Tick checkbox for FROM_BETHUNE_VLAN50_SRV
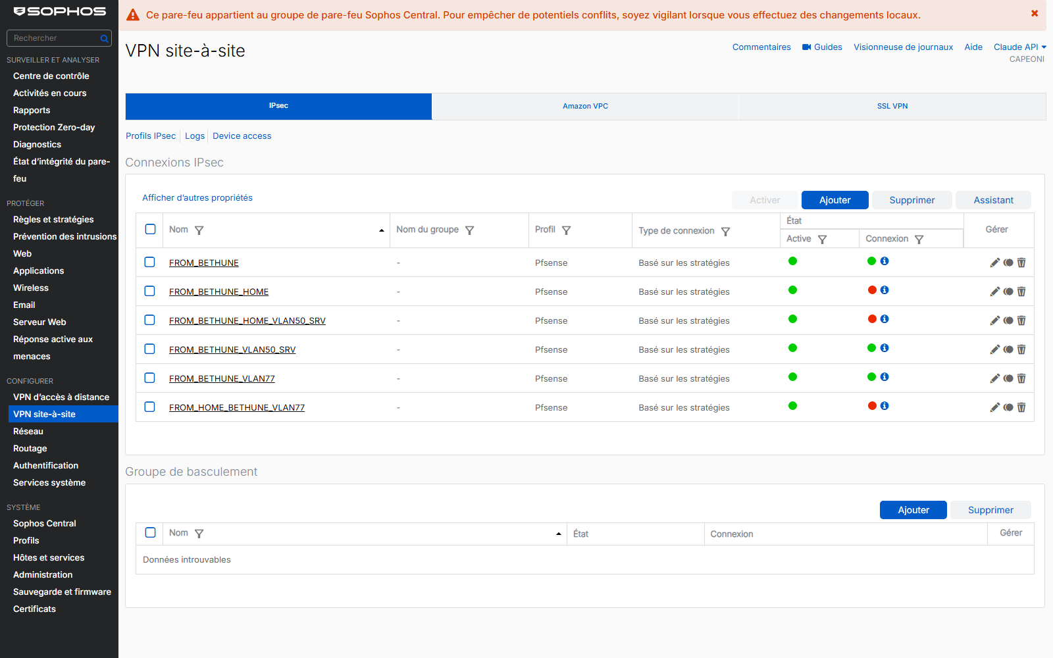 coord(149,349)
